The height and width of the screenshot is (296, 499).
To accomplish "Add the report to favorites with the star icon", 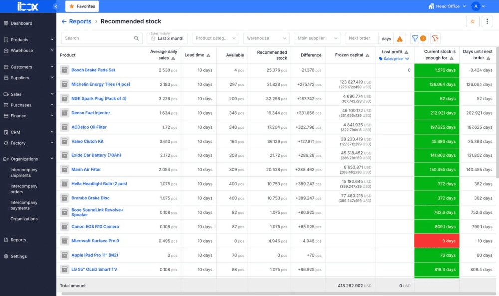I will click(472, 21).
